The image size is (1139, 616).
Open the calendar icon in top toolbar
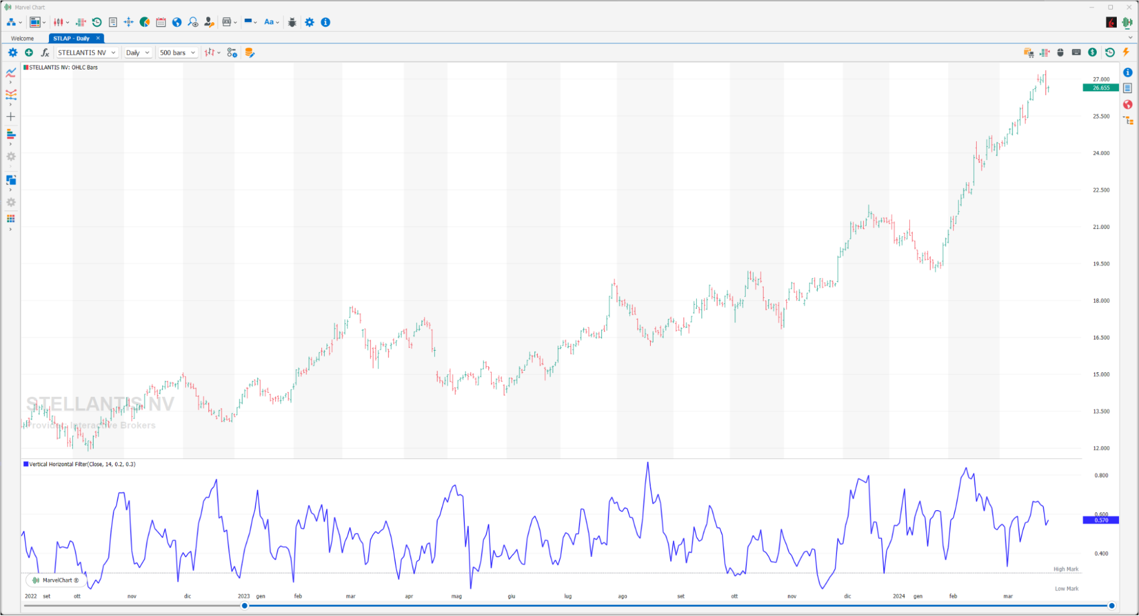click(x=161, y=22)
